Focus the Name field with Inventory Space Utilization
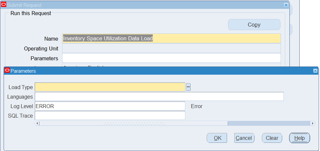Viewport: 320px width, 151px height. click(x=171, y=38)
